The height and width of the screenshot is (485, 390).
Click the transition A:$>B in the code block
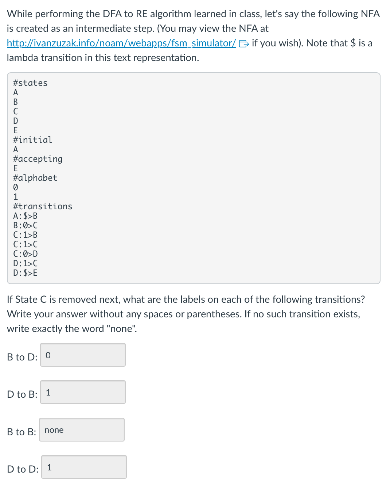click(25, 215)
